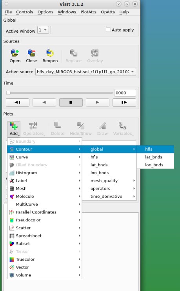Choose hfls in the global submenu
Viewport: 180px width, 291px height.
155,149
